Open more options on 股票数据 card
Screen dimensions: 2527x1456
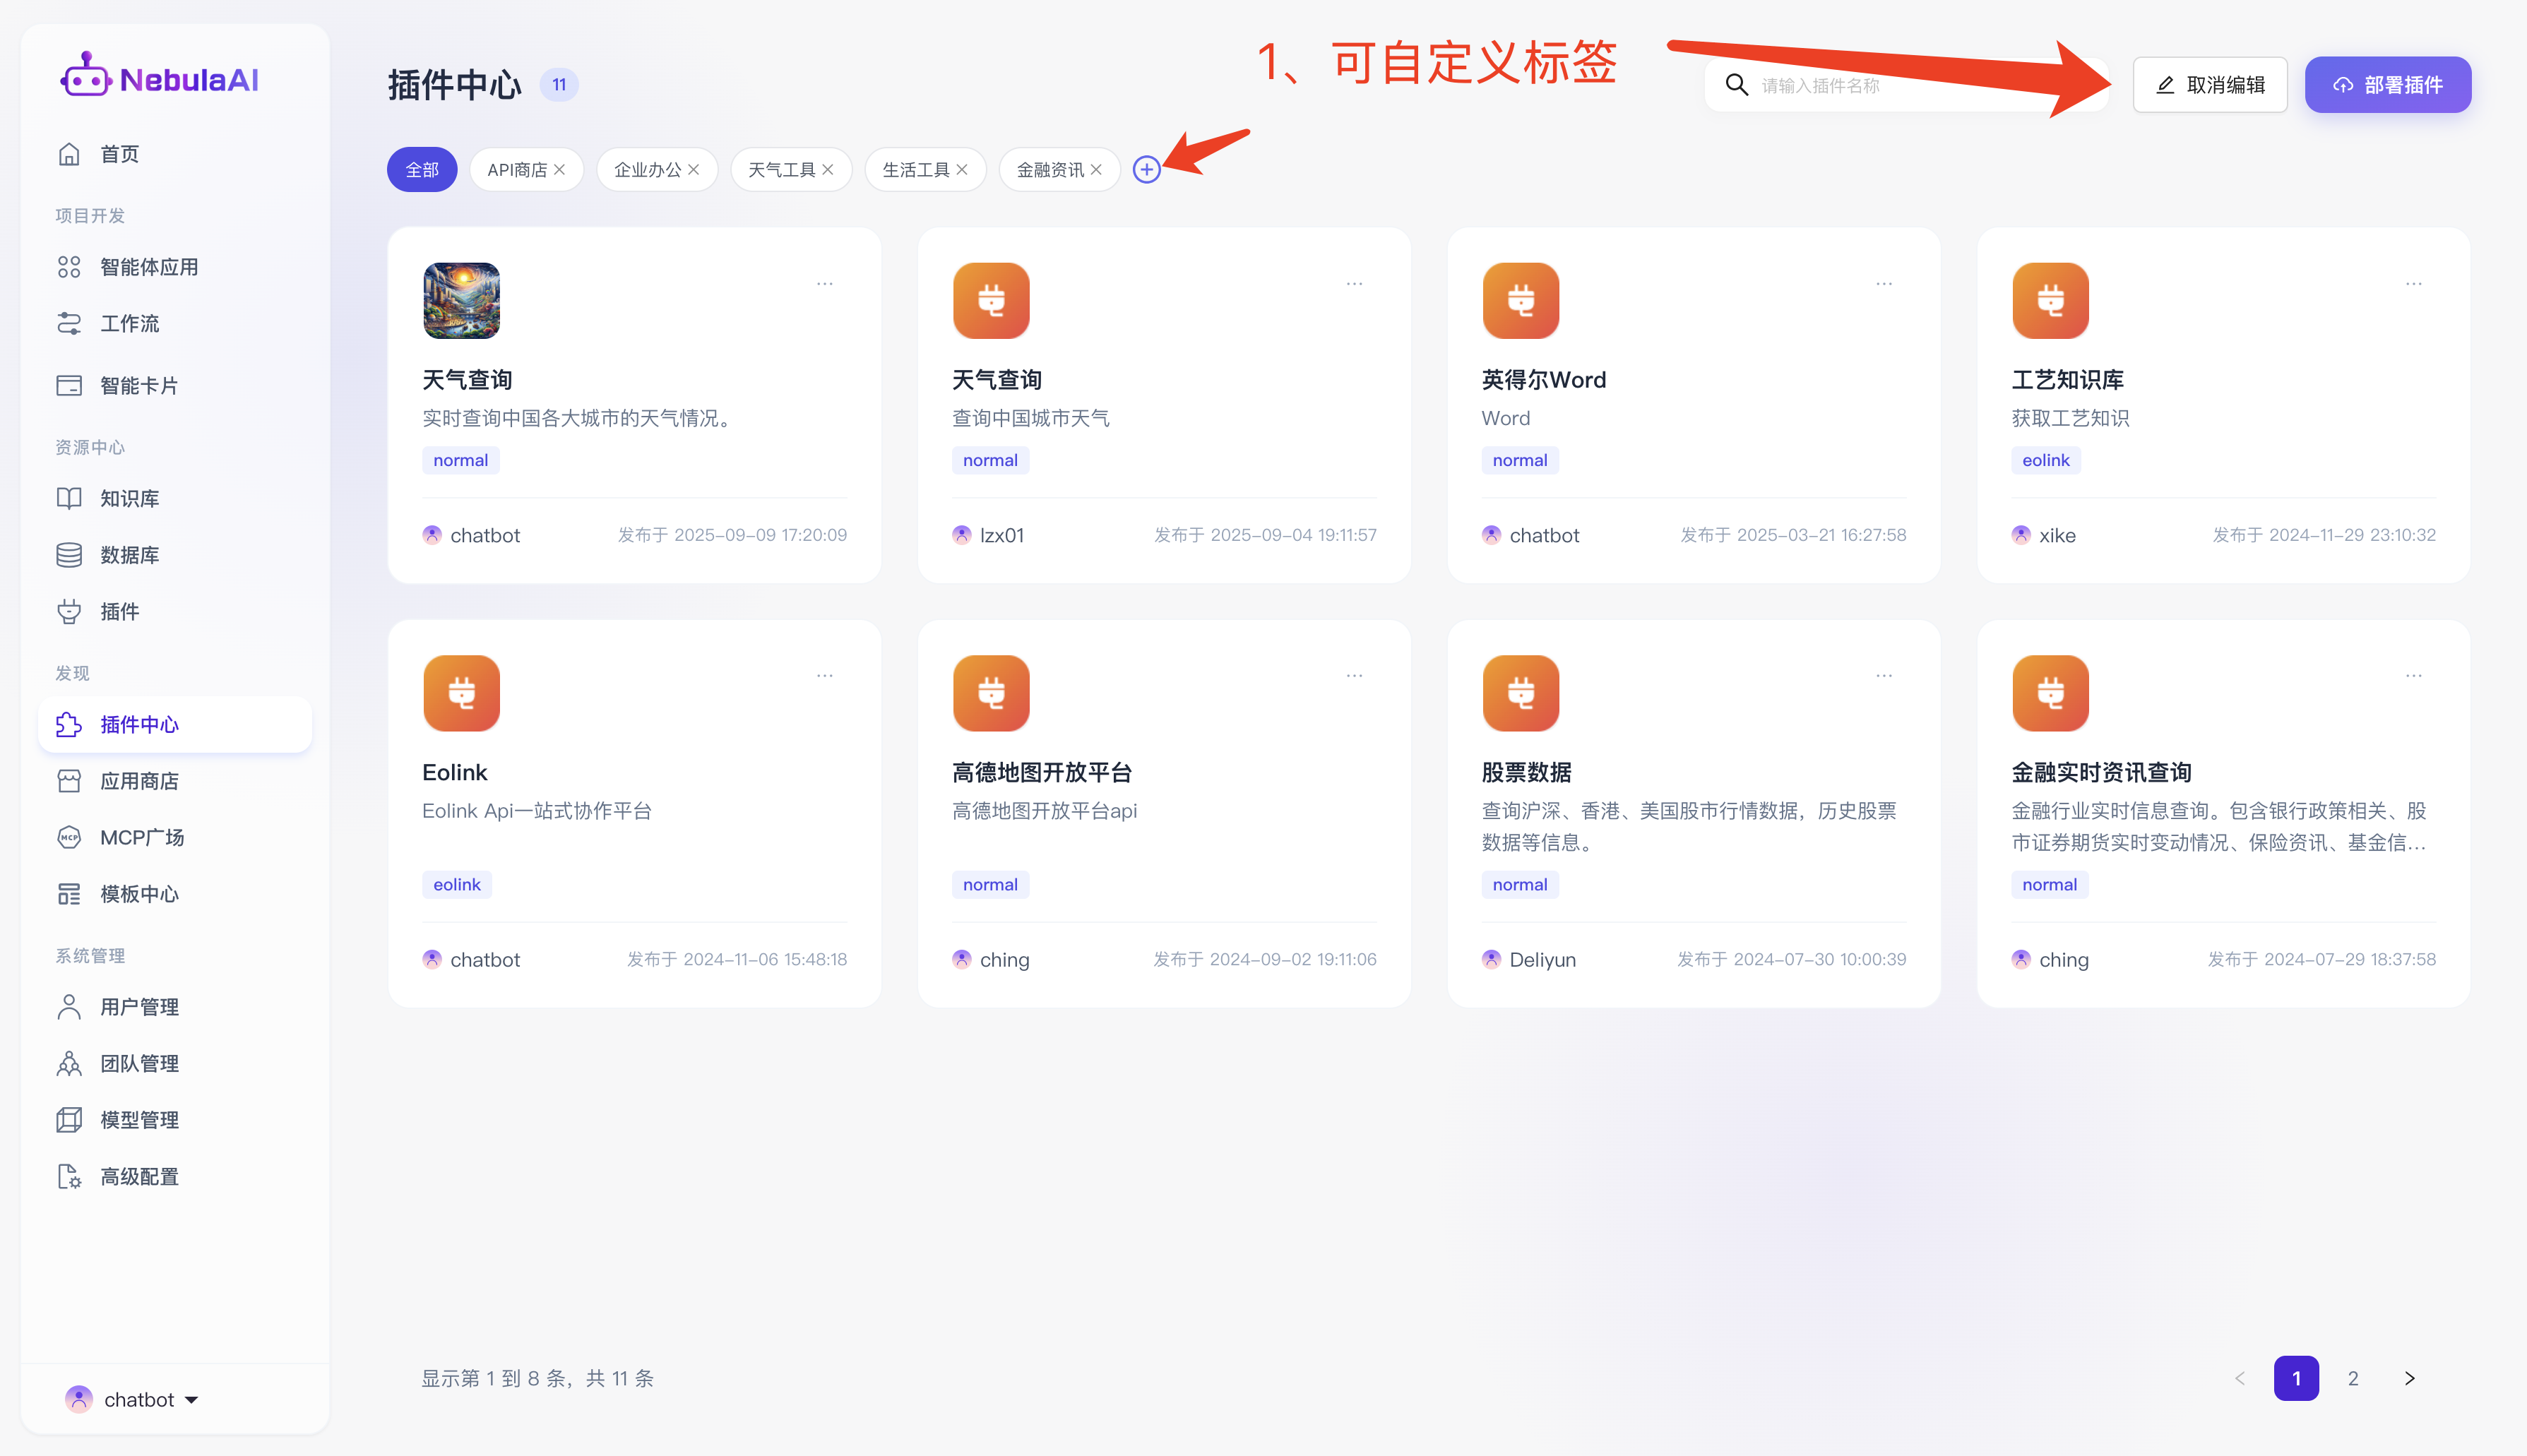(1883, 676)
